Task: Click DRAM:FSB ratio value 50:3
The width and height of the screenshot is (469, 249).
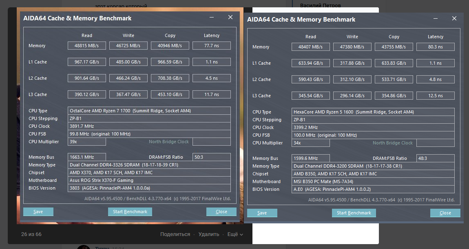Action: 212,157
